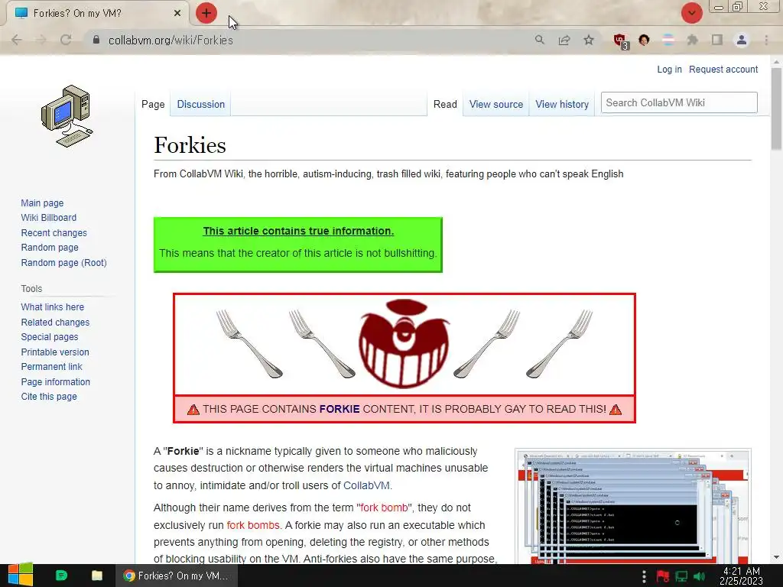Open the network tray icon
The height and width of the screenshot is (587, 783).
tap(681, 576)
